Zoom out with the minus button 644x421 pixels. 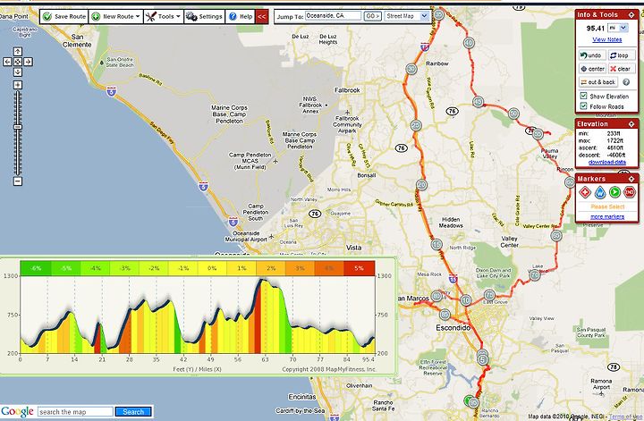pos(18,181)
